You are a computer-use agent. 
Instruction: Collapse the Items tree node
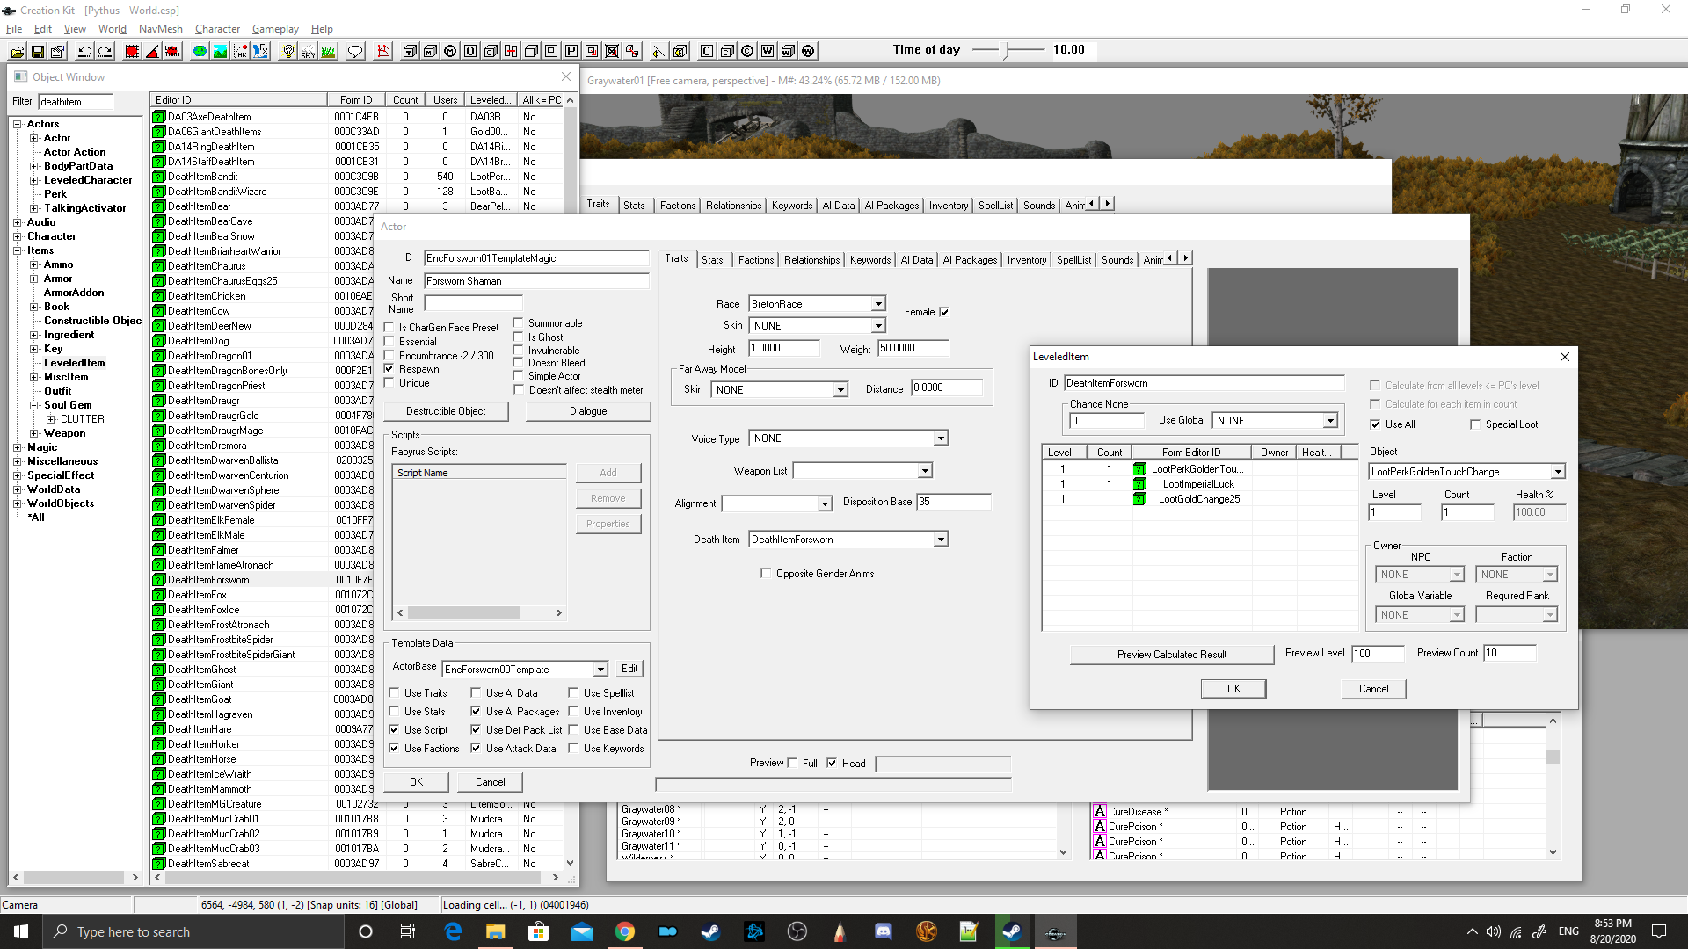pyautogui.click(x=17, y=250)
